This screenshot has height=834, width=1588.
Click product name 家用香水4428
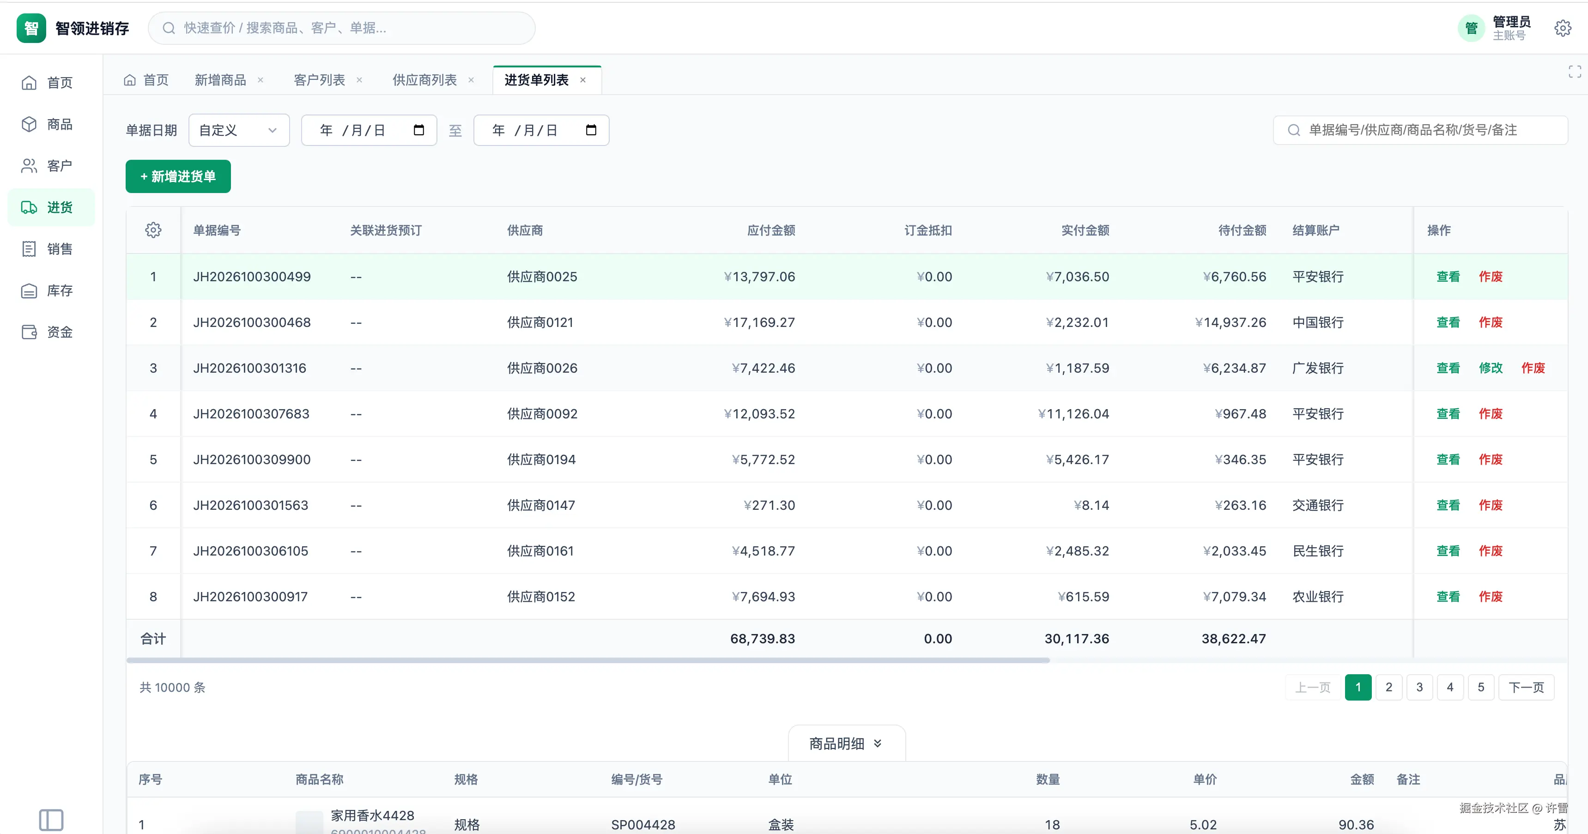[x=372, y=816]
